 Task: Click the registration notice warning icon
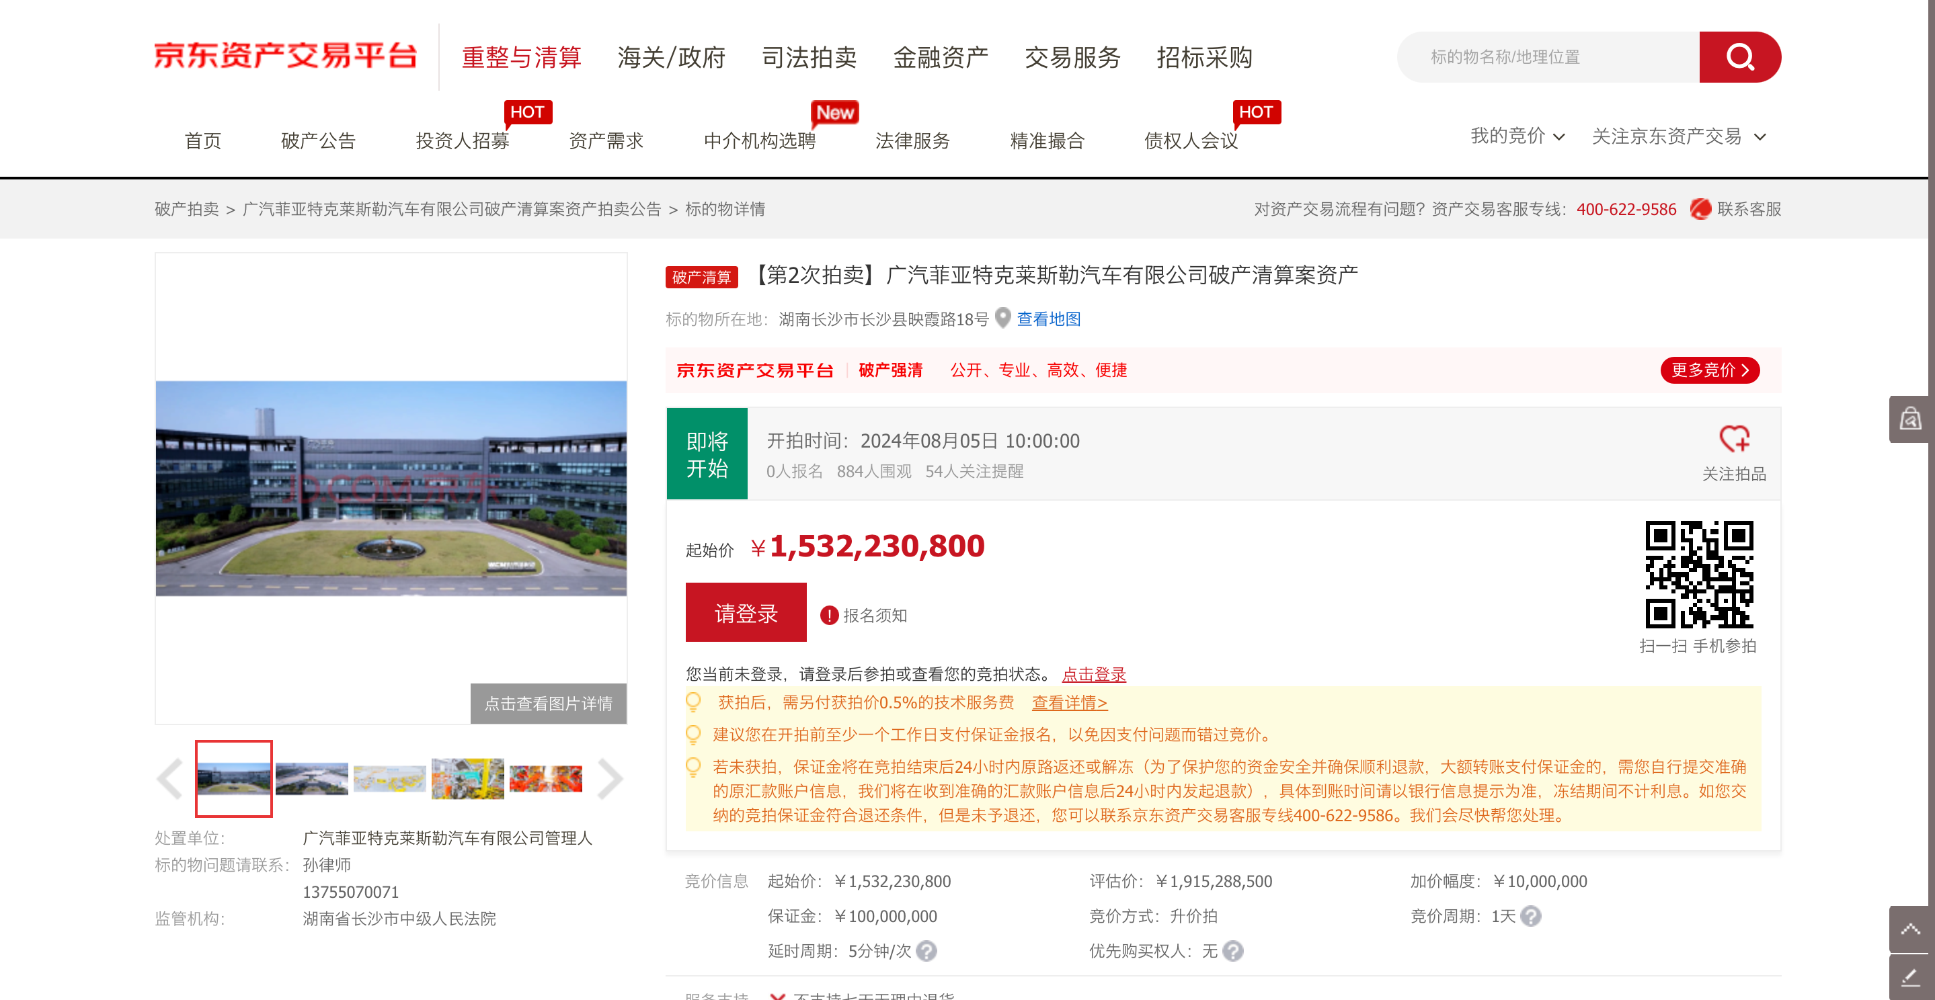pyautogui.click(x=828, y=616)
